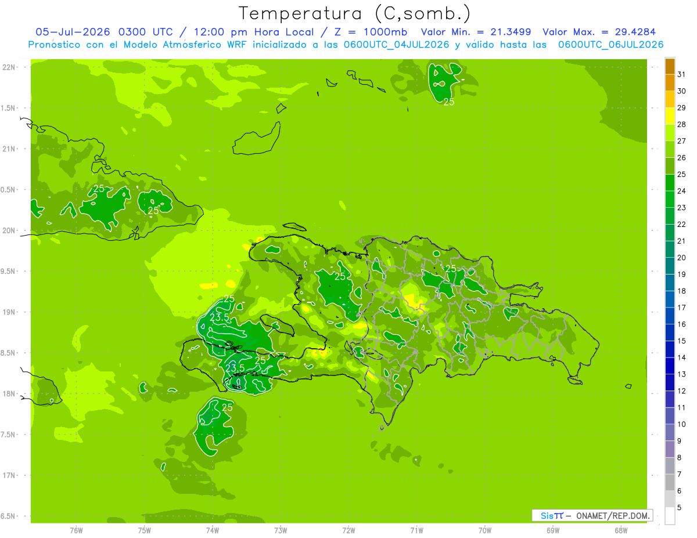Image resolution: width=697 pixels, height=538 pixels.
Task: Click the '70W' longitude axis label
Action: coord(485,530)
